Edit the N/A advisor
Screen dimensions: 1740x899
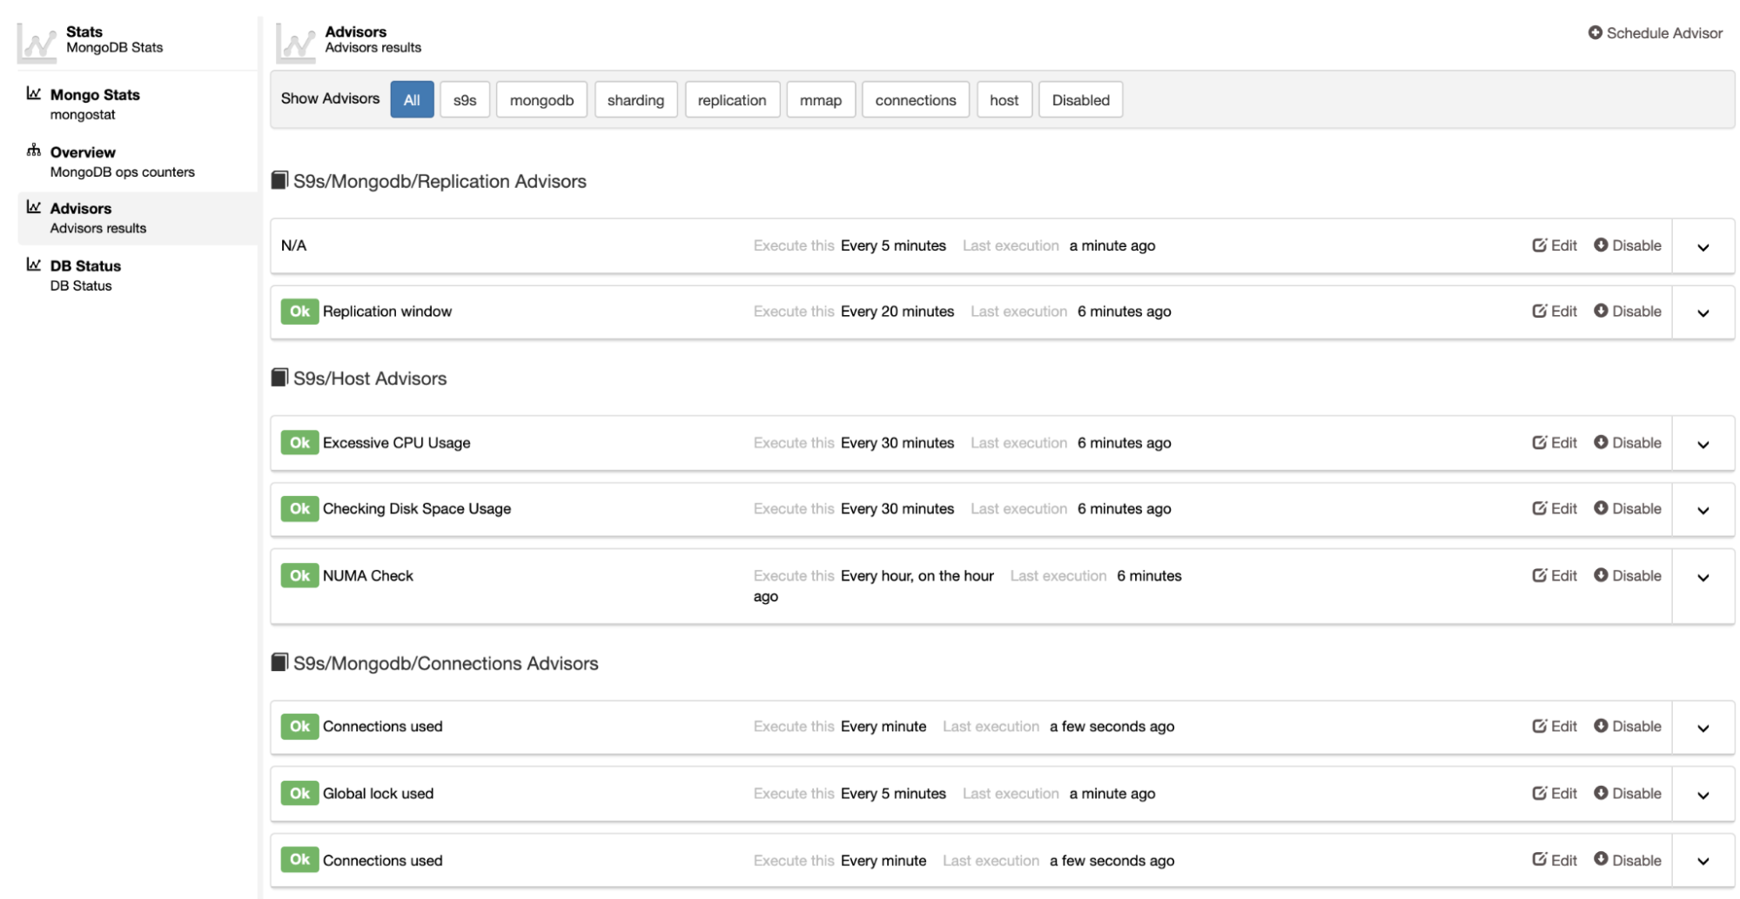click(x=1555, y=245)
